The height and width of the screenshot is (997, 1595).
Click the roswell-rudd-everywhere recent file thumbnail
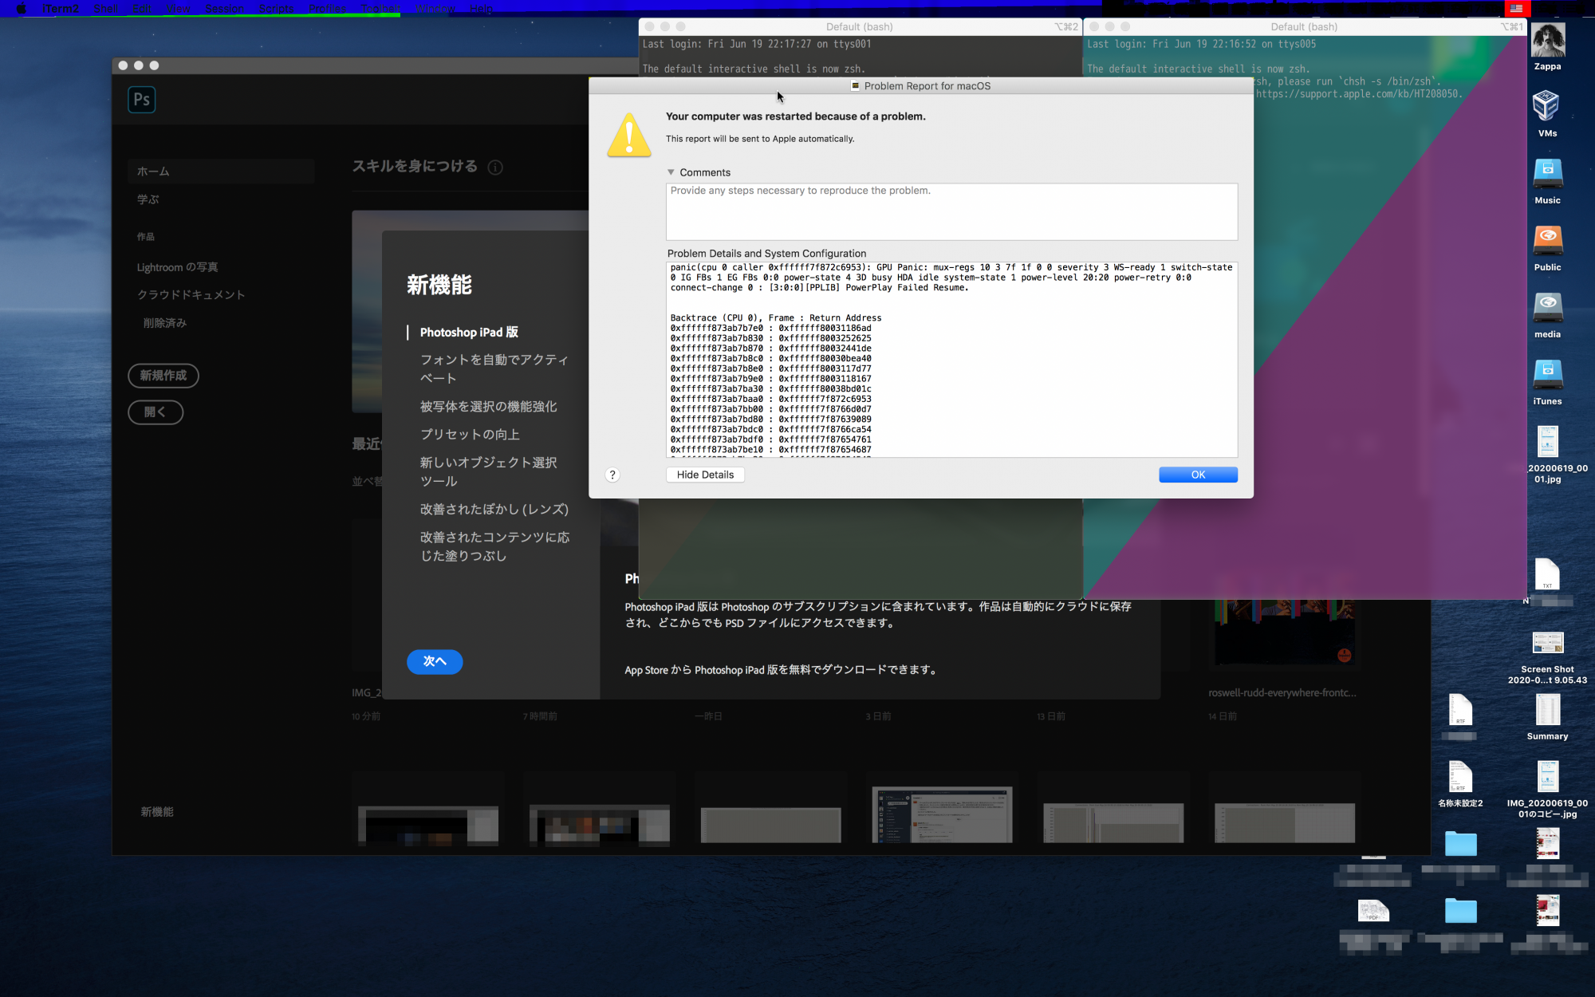coord(1284,634)
